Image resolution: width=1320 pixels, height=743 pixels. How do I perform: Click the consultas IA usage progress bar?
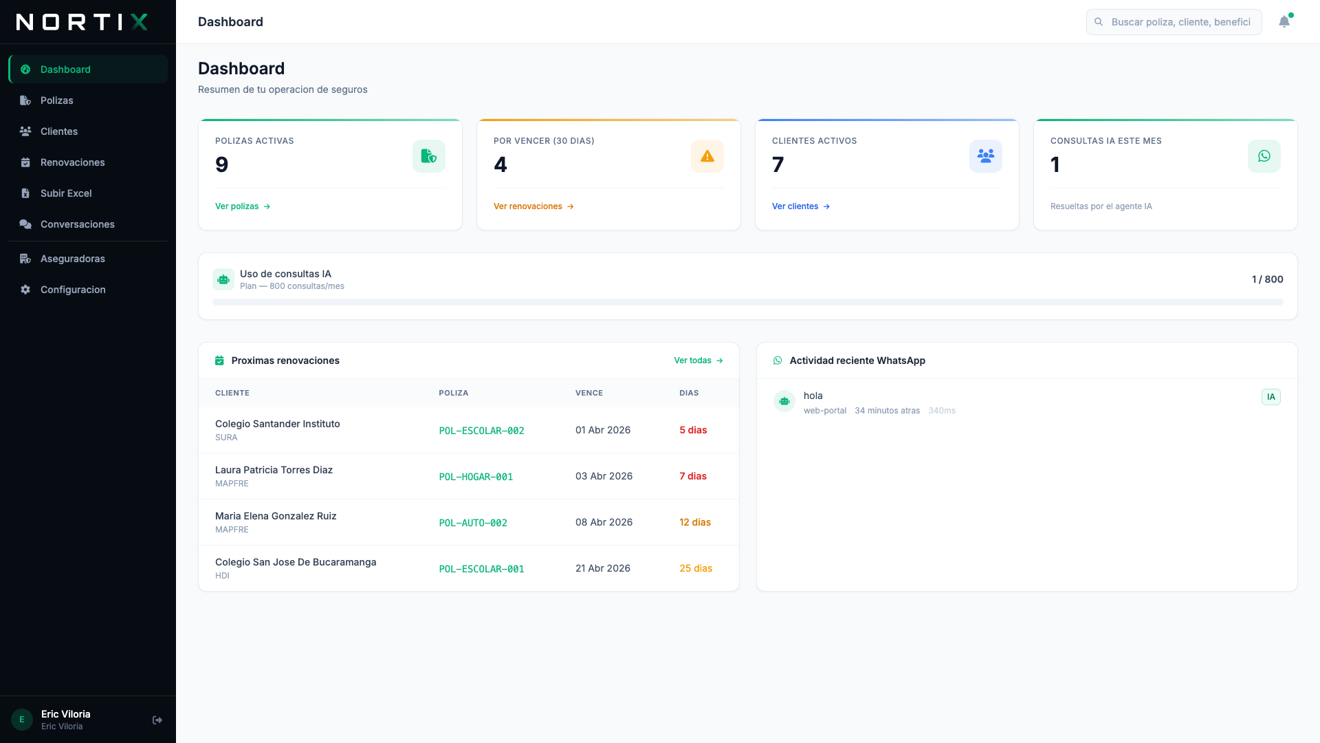748,300
